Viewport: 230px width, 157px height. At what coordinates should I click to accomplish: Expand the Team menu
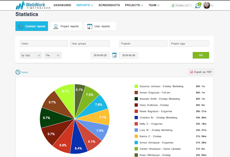coord(154,5)
